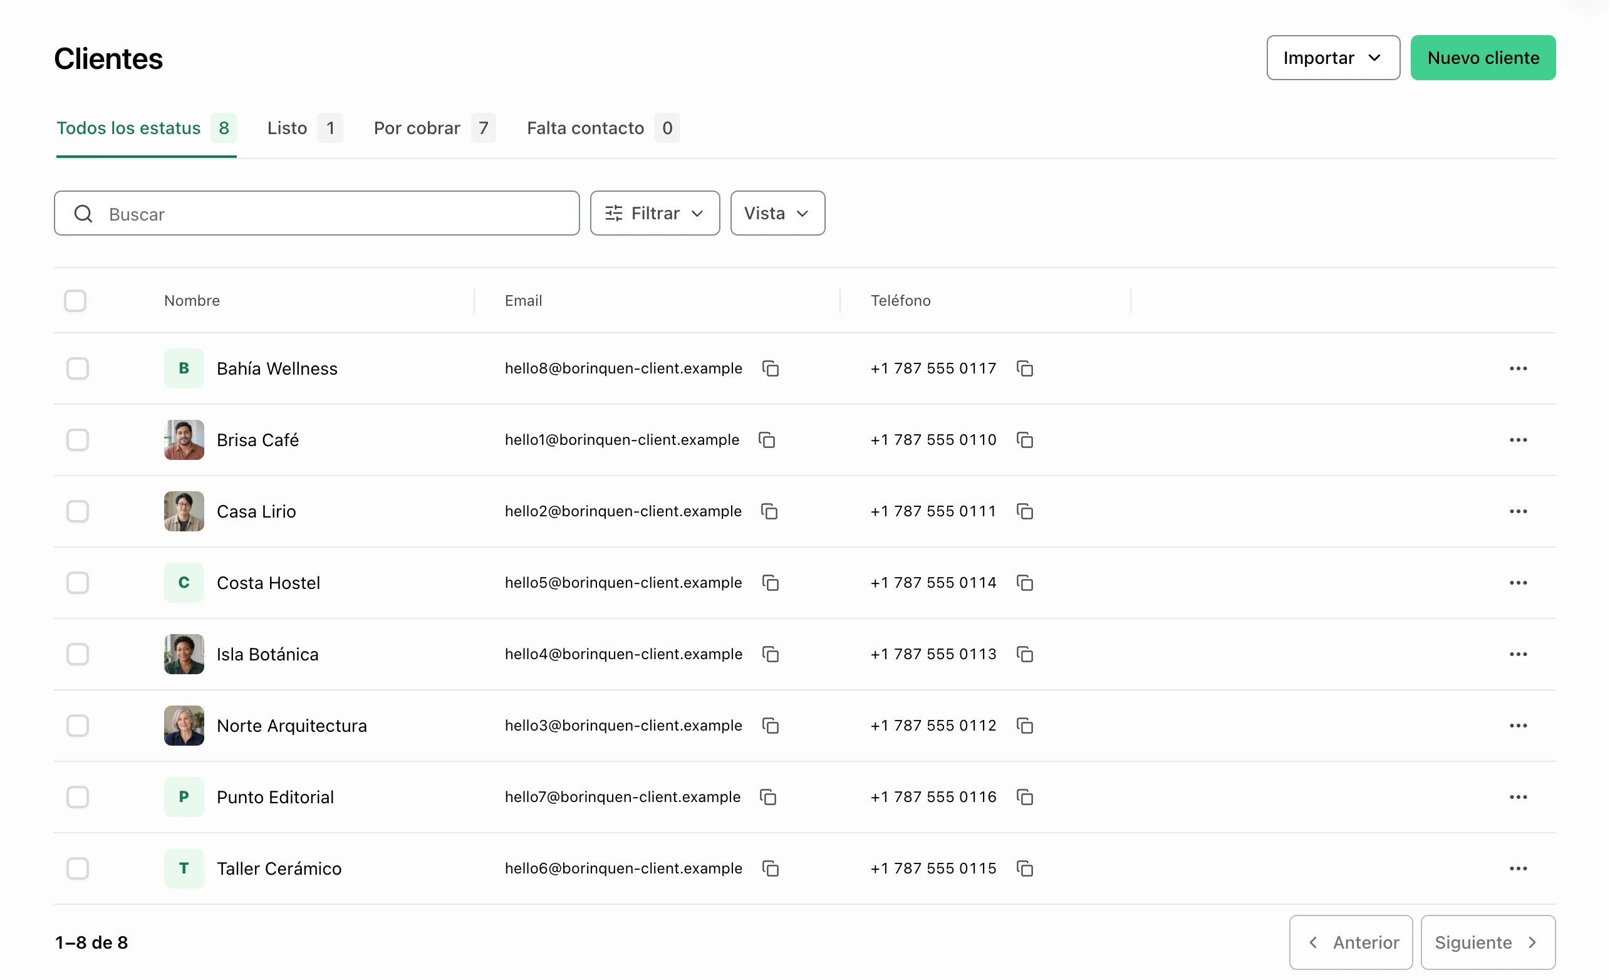
Task: Open the Importar dropdown
Action: (1333, 58)
